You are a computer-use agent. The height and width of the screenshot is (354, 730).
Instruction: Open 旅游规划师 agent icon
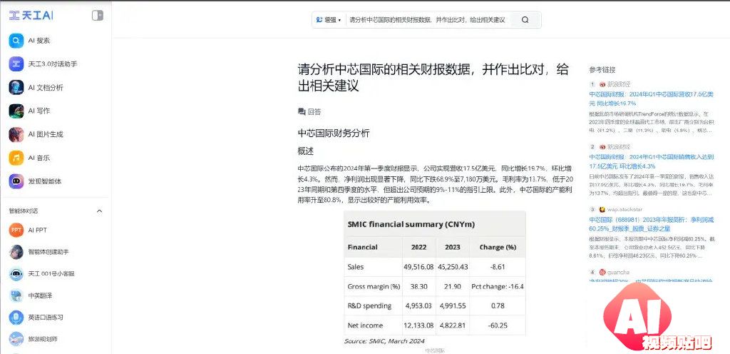pyautogui.click(x=16, y=339)
